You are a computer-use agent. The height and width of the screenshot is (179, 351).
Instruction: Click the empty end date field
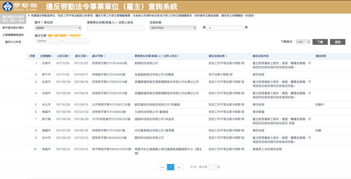point(76,41)
